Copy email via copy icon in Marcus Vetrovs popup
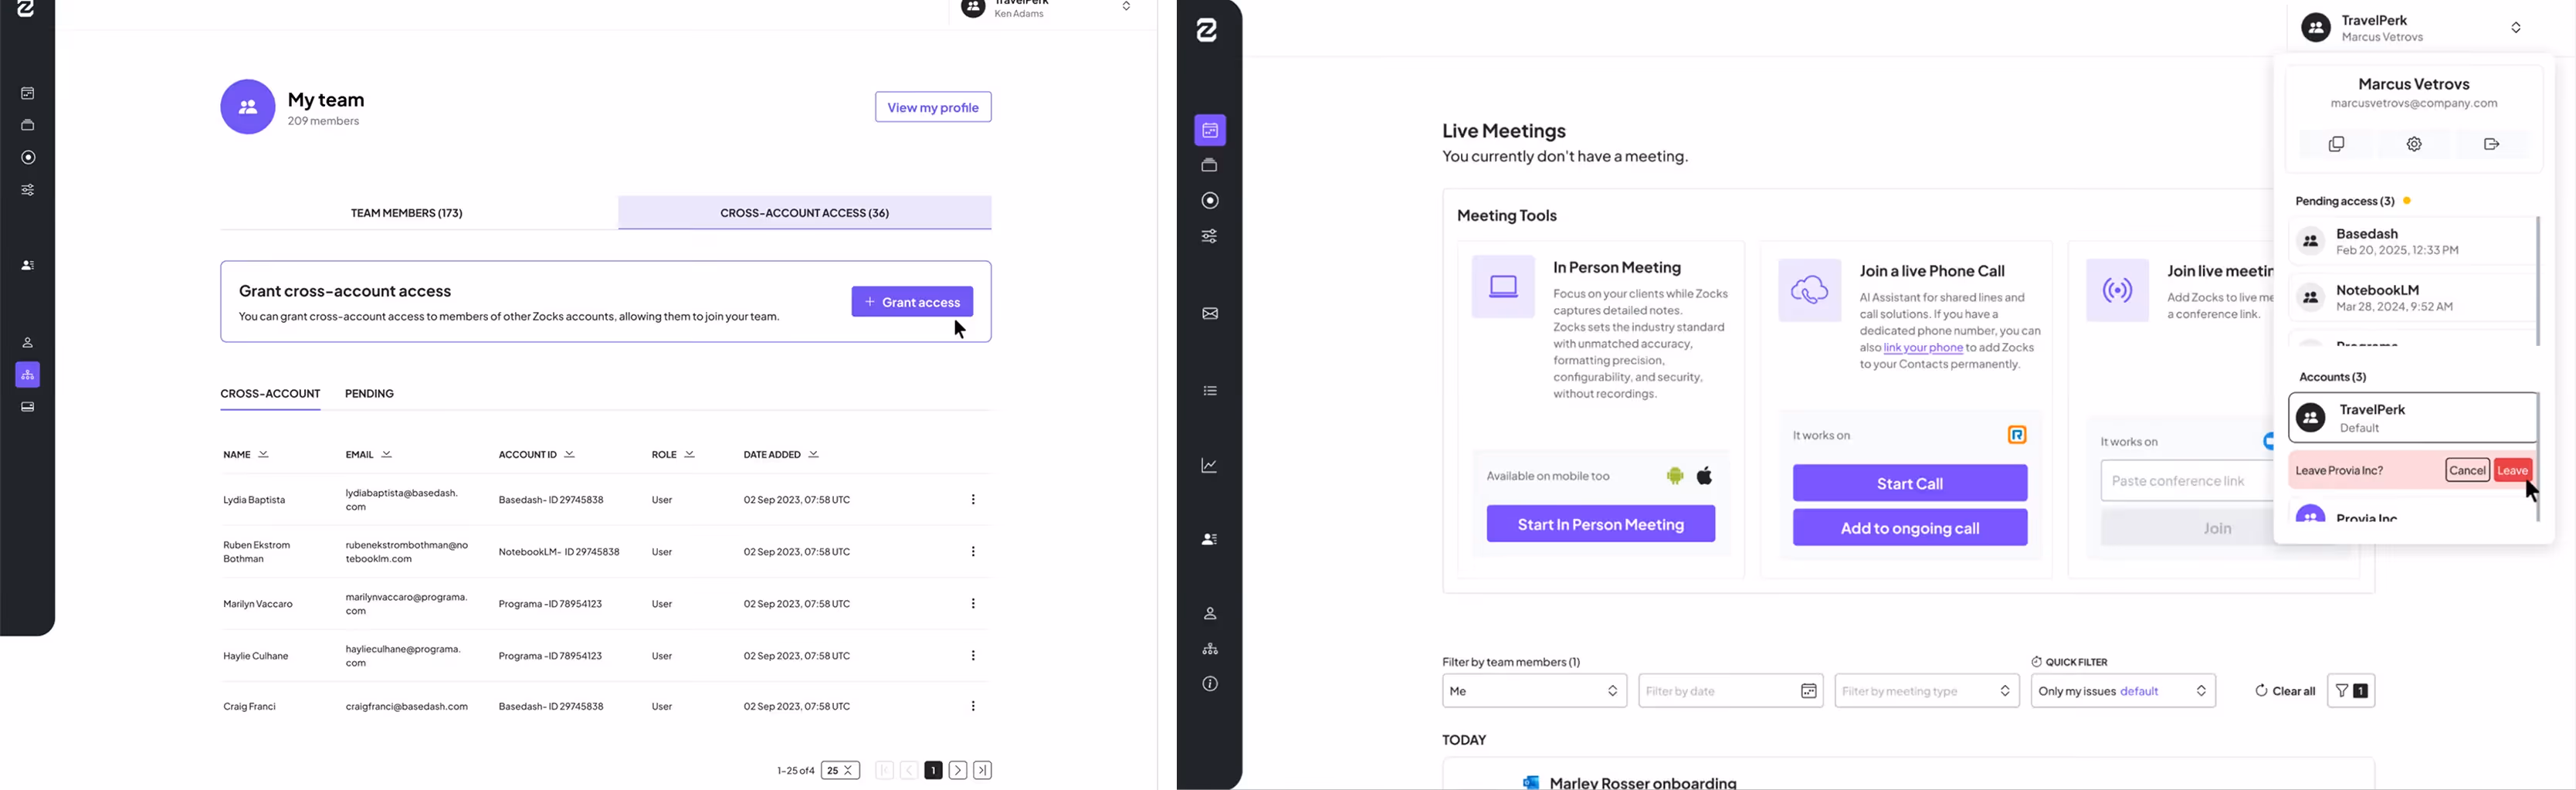Viewport: 2576px width, 790px height. pyautogui.click(x=2336, y=143)
